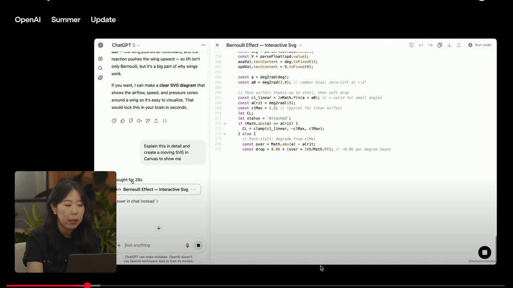The image size is (513, 288).
Task: Play response with read aloud speaker icon
Action: click(x=139, y=121)
